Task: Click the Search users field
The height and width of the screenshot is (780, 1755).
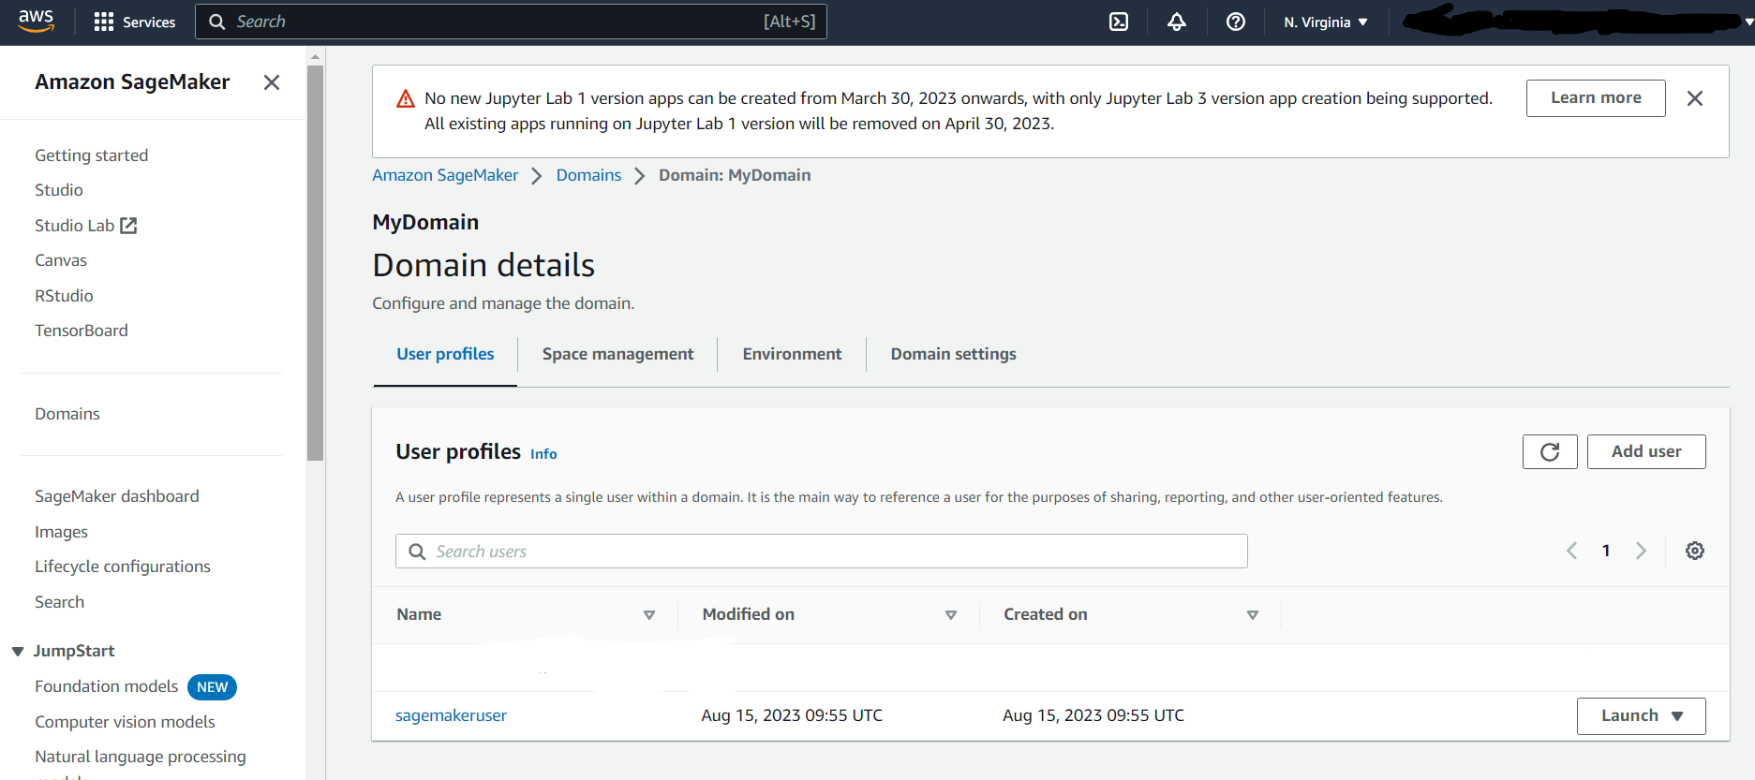Action: tap(822, 552)
